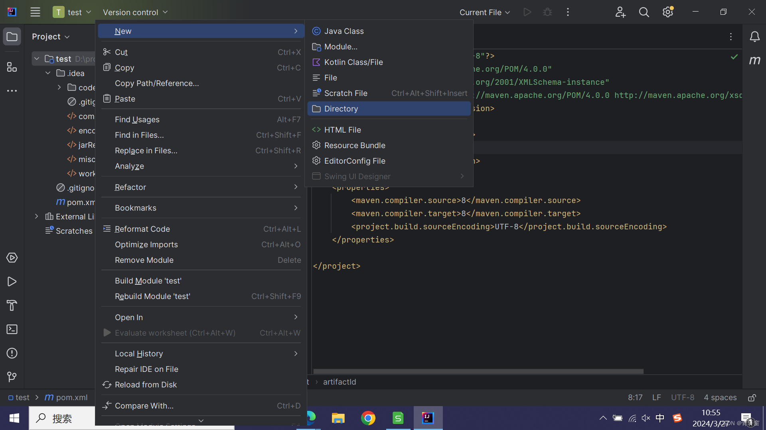This screenshot has width=766, height=430.
Task: Open the Git version control tool icon
Action: coord(12,377)
